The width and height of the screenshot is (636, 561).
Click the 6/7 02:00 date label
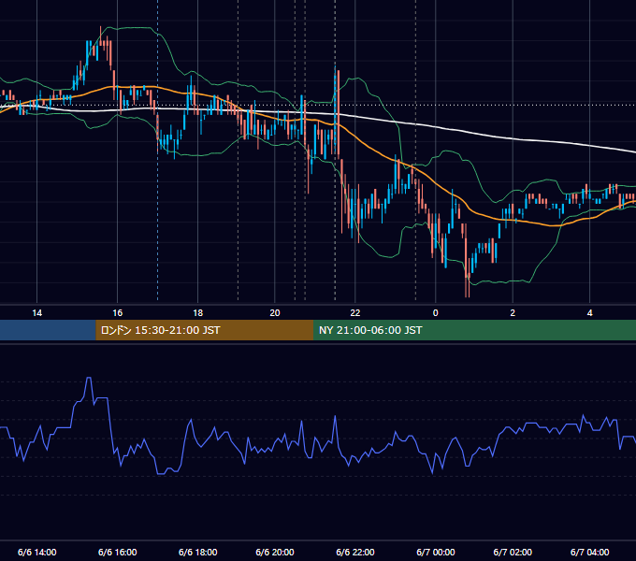pos(513,552)
